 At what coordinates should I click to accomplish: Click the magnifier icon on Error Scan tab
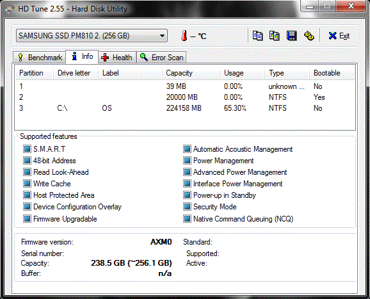point(144,57)
